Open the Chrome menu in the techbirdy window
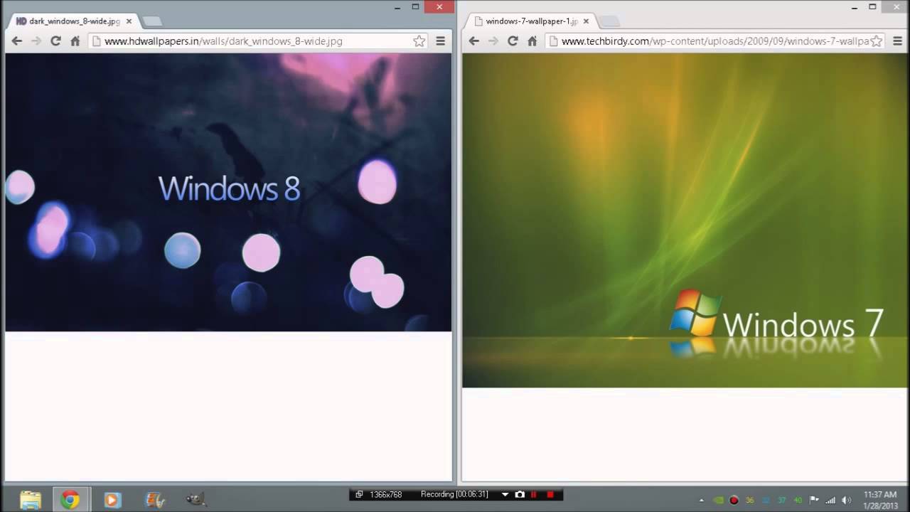The image size is (910, 512). click(897, 41)
